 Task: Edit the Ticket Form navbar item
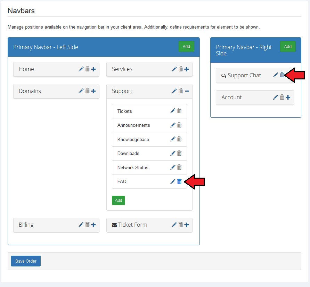coord(174,225)
